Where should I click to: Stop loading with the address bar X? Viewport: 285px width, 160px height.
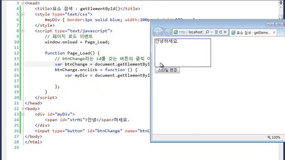click(x=225, y=32)
